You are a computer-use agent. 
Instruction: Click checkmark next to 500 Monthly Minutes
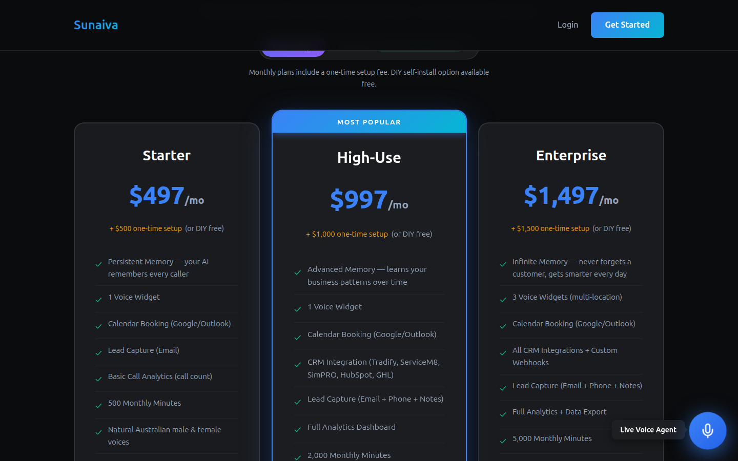click(x=98, y=406)
